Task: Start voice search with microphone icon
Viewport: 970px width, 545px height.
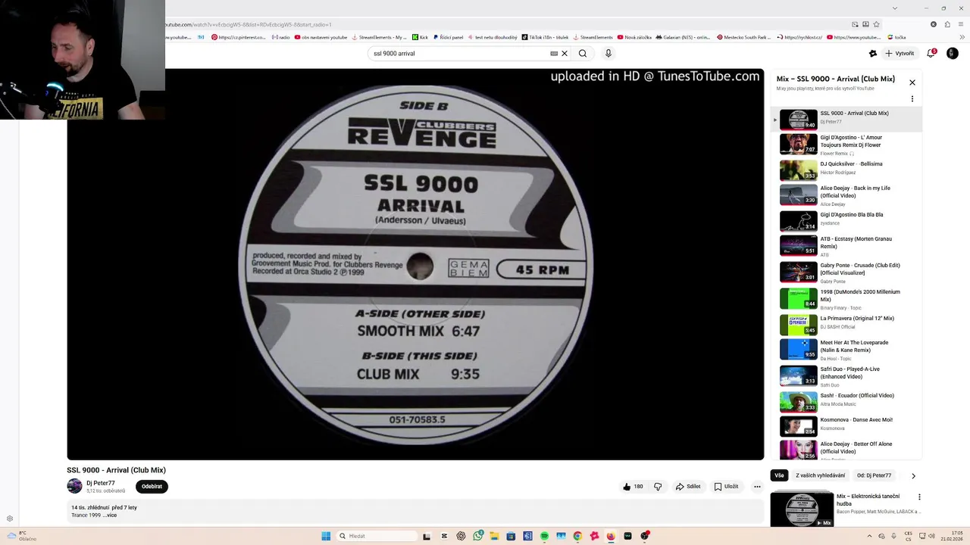Action: point(608,54)
